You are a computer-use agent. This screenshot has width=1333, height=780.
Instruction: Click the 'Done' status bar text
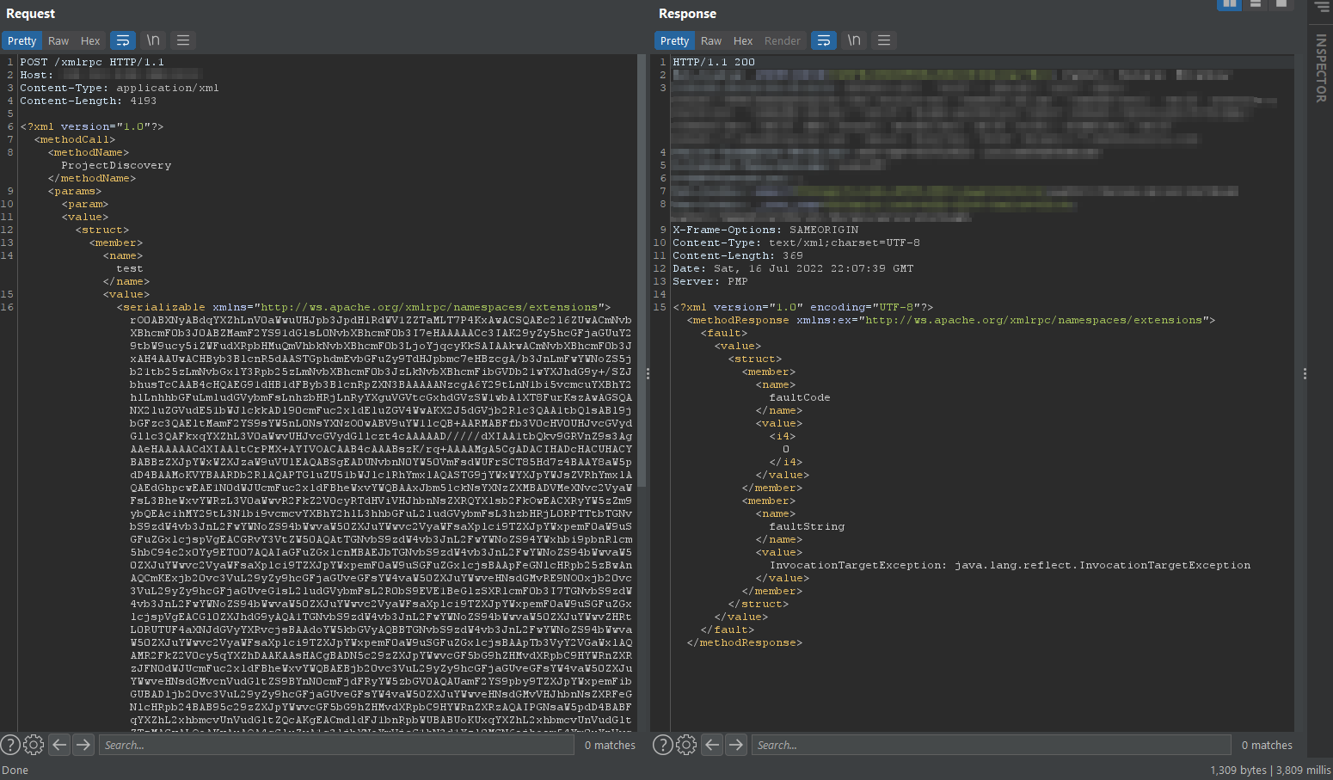[x=15, y=770]
